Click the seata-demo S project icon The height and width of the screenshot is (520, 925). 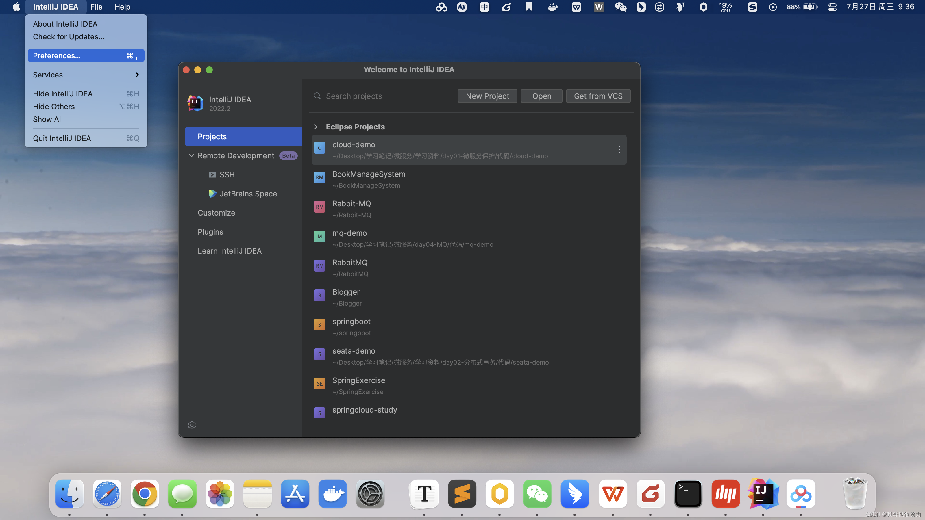(x=319, y=354)
